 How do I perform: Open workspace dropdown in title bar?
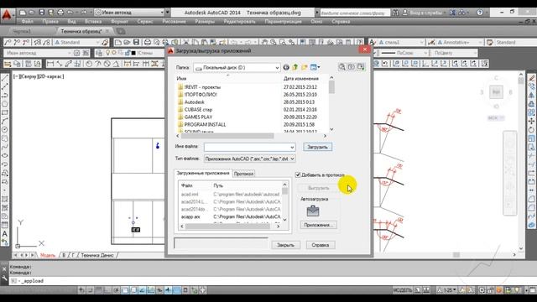[162, 13]
